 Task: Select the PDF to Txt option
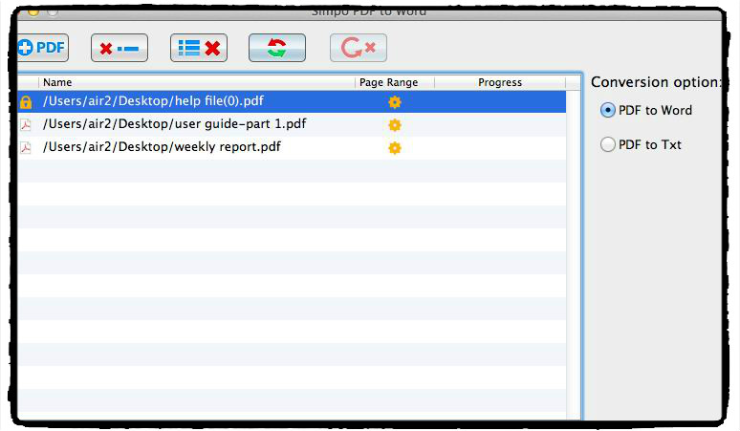pyautogui.click(x=641, y=144)
